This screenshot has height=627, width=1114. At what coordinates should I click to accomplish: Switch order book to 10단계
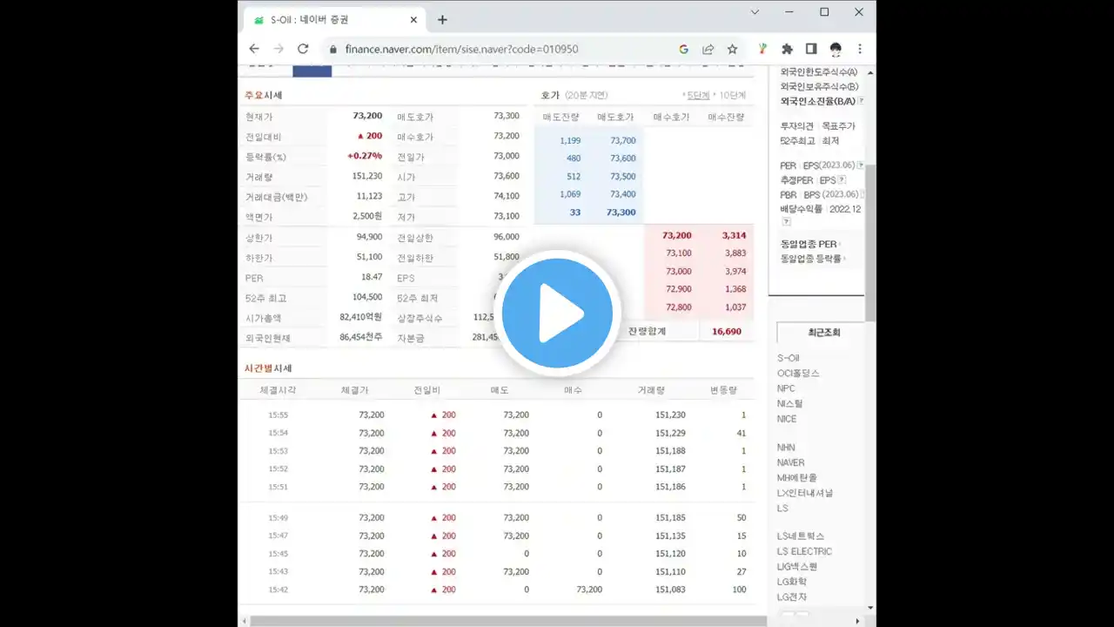731,95
